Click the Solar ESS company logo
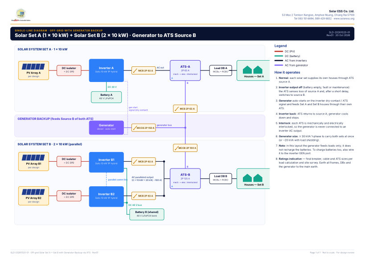365x258 pixels. tap(21, 15)
